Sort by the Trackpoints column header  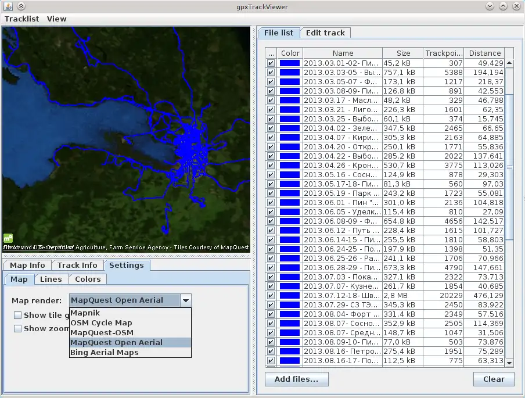click(444, 53)
